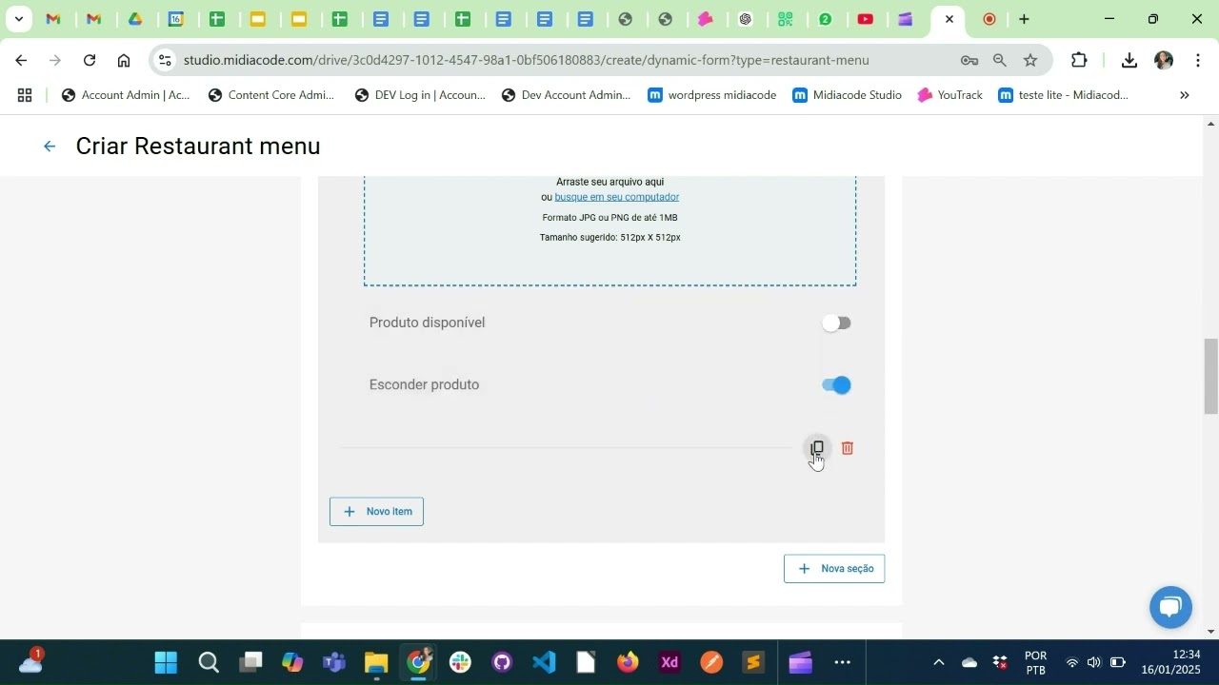
Task: Show more bookmarks with the double chevron
Action: pyautogui.click(x=1185, y=95)
